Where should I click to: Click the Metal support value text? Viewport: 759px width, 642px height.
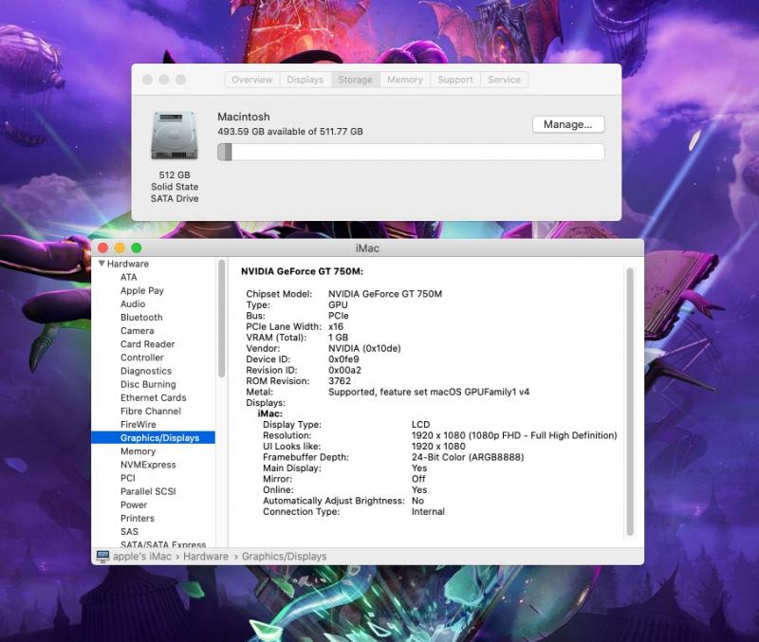(x=429, y=392)
